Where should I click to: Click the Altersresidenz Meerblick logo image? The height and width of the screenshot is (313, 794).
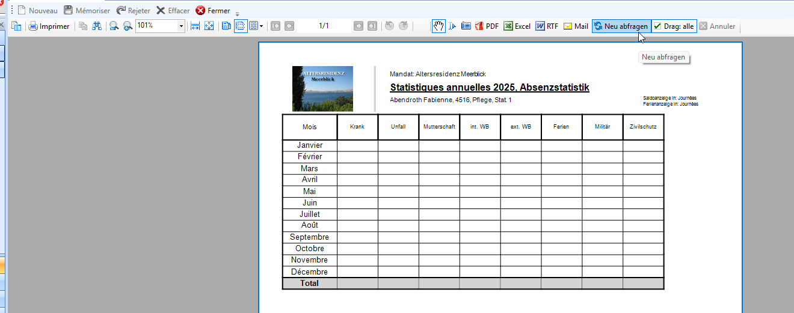pos(322,89)
